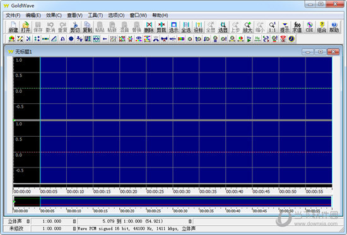
Task: Click the 粘新 (Paste new) toolbar icon
Action: click(112, 27)
